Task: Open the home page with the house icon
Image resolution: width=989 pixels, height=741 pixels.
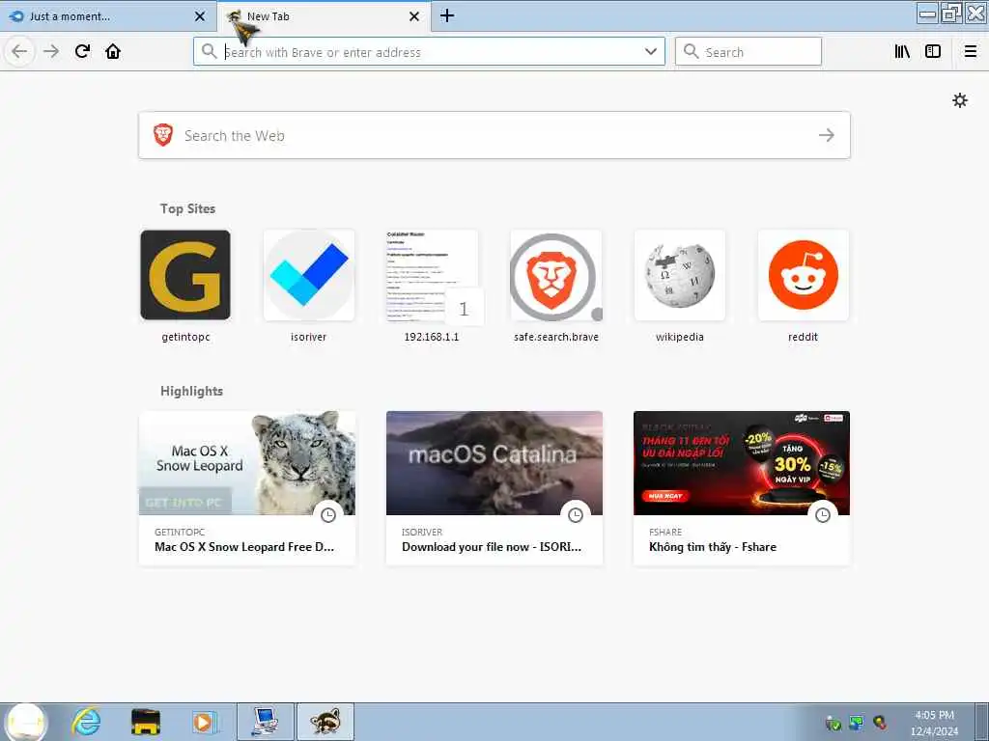Action: point(113,52)
